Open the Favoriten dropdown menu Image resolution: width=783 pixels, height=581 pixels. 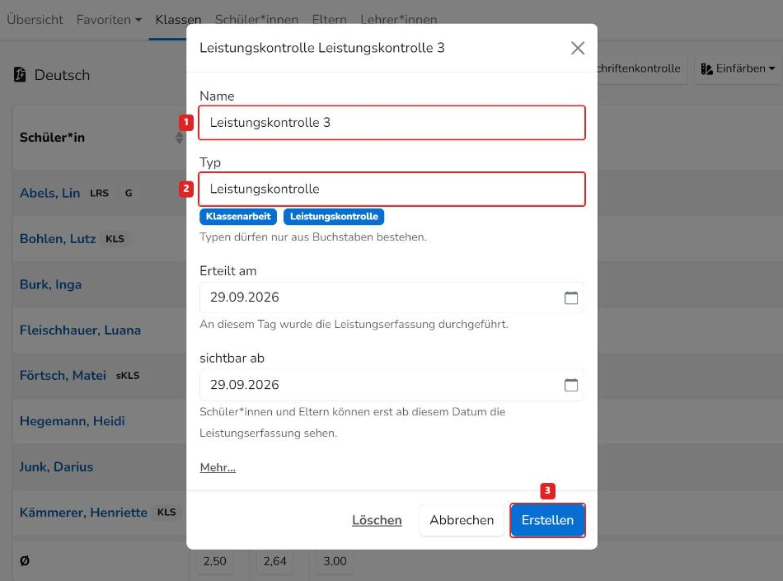pyautogui.click(x=109, y=20)
